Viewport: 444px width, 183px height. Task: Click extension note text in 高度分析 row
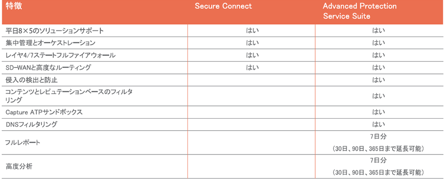tap(378, 173)
